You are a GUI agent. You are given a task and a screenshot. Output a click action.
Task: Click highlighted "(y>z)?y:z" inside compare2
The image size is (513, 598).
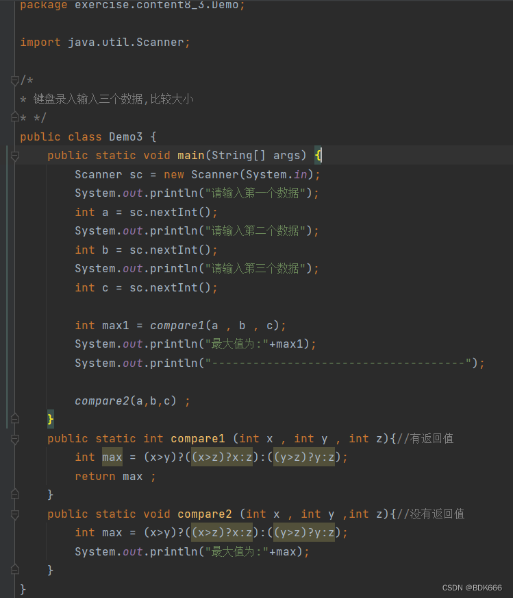pyautogui.click(x=304, y=532)
